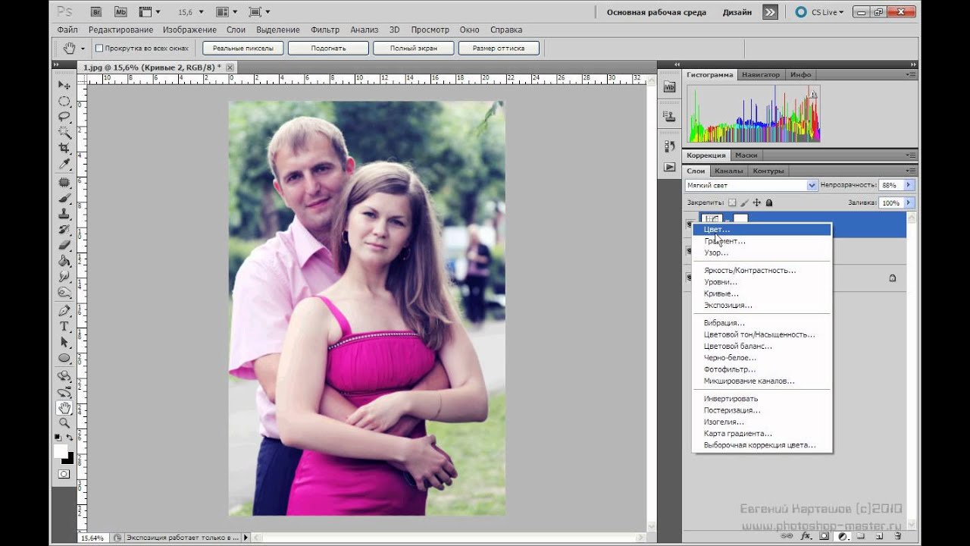The image size is (970, 546).
Task: Toggle lock all padlock icon
Action: click(x=769, y=202)
